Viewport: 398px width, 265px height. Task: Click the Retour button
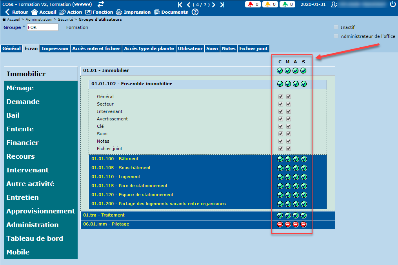[16, 12]
